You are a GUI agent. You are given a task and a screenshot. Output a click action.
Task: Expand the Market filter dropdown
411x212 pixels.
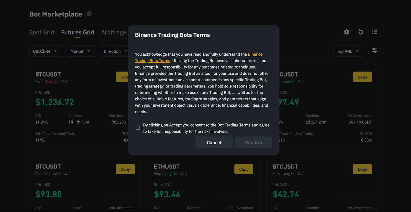point(81,51)
